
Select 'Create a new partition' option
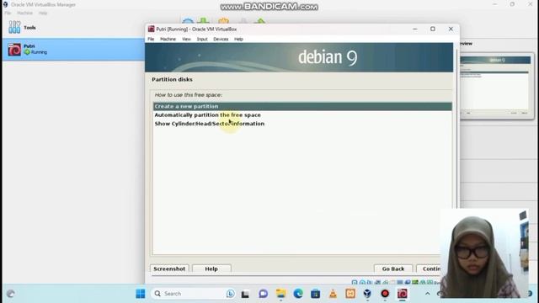[302, 106]
